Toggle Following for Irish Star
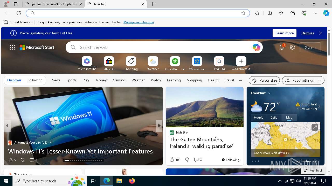 [x=230, y=160]
